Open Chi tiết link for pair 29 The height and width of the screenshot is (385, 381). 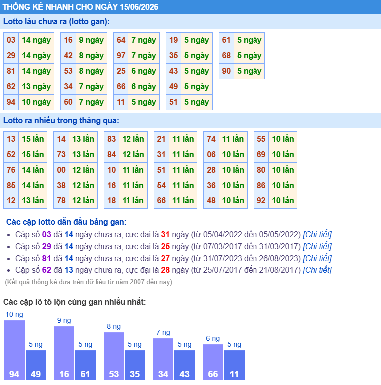[x=317, y=246]
